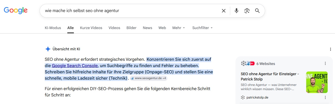The width and height of the screenshot is (335, 104).
Task: Click the sentence 'Für einen erfolgreichen DIY-SEO-Prozess'
Action: point(128,92)
